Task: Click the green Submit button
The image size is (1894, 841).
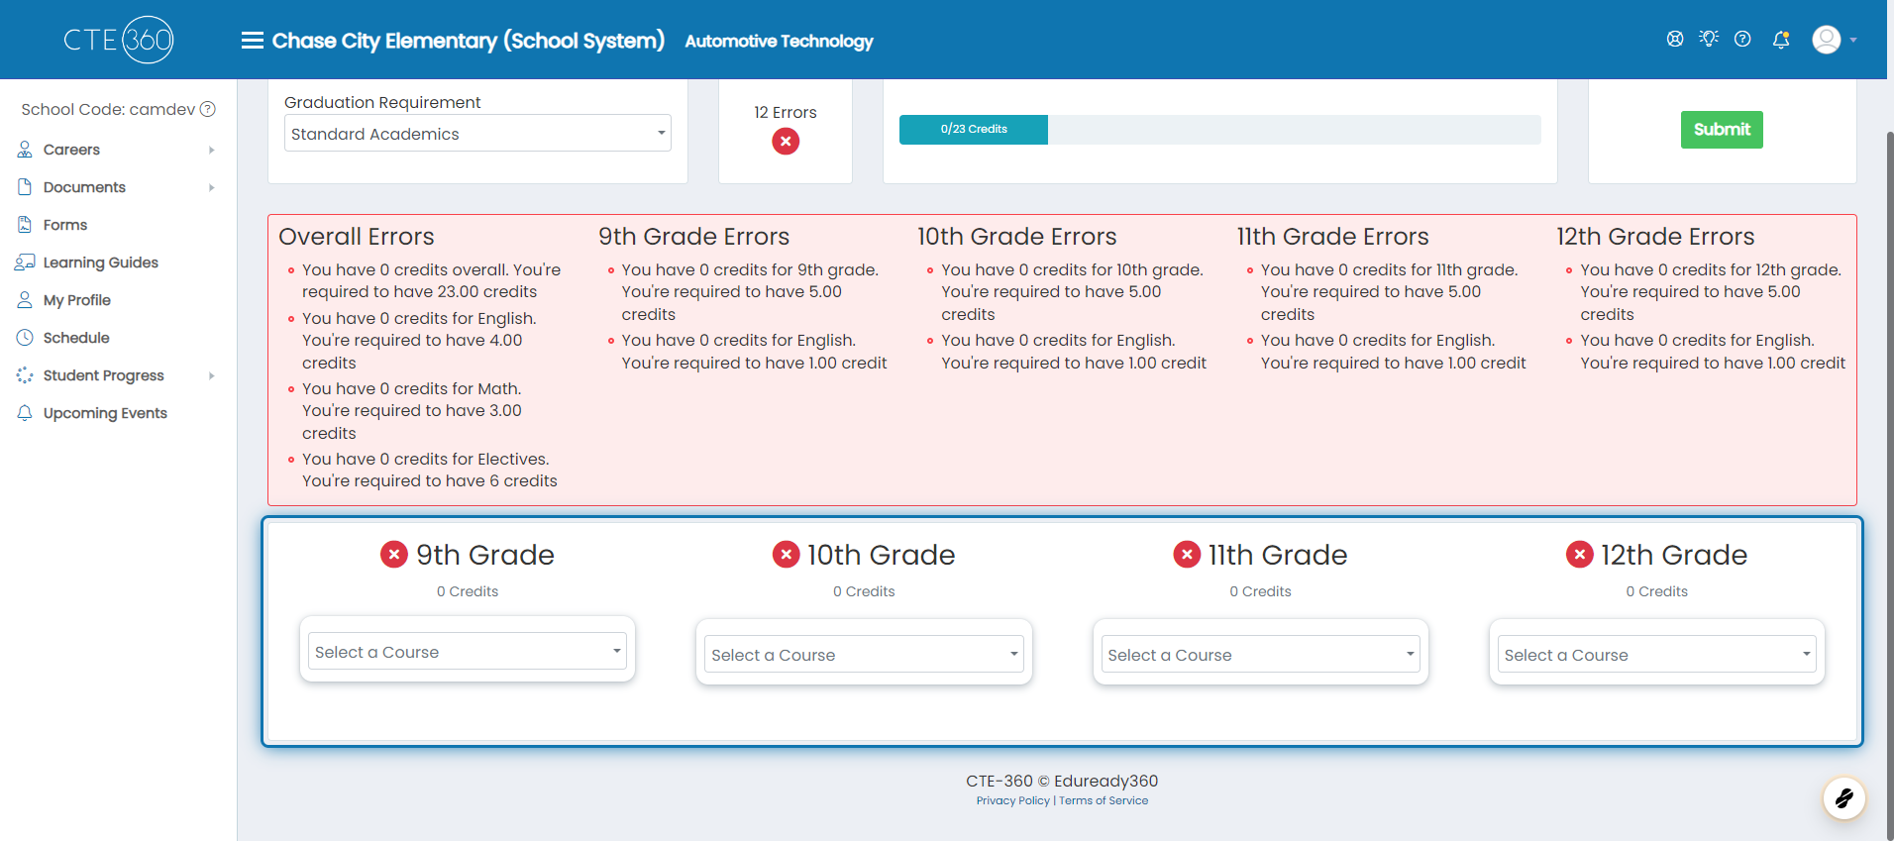Action: click(x=1722, y=130)
